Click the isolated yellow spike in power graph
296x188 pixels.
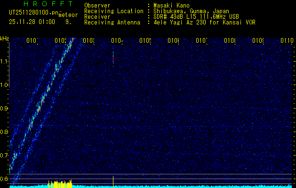(113, 181)
